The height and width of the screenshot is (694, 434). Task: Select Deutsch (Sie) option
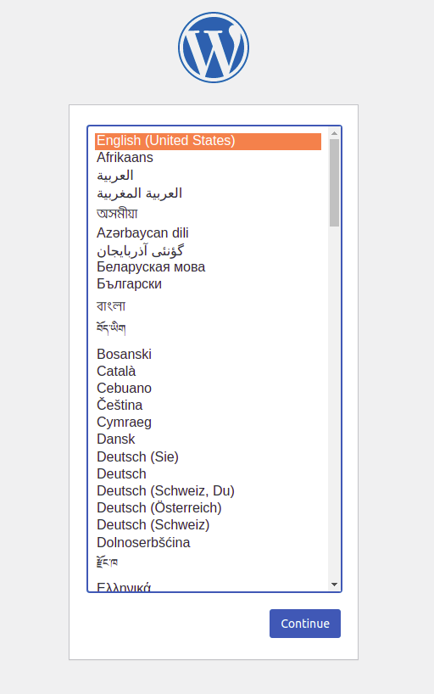pyautogui.click(x=208, y=456)
